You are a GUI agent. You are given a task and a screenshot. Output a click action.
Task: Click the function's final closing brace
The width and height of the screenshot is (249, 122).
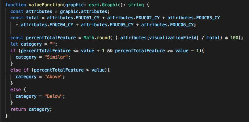coord(7,116)
